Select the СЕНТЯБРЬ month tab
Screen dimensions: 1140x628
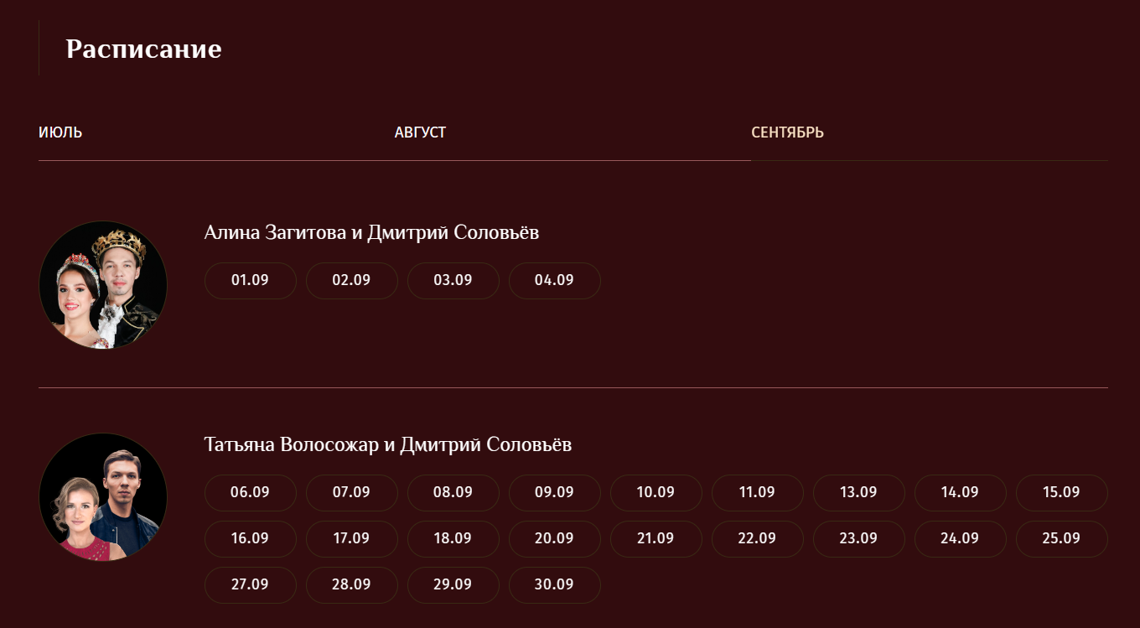pyautogui.click(x=787, y=132)
